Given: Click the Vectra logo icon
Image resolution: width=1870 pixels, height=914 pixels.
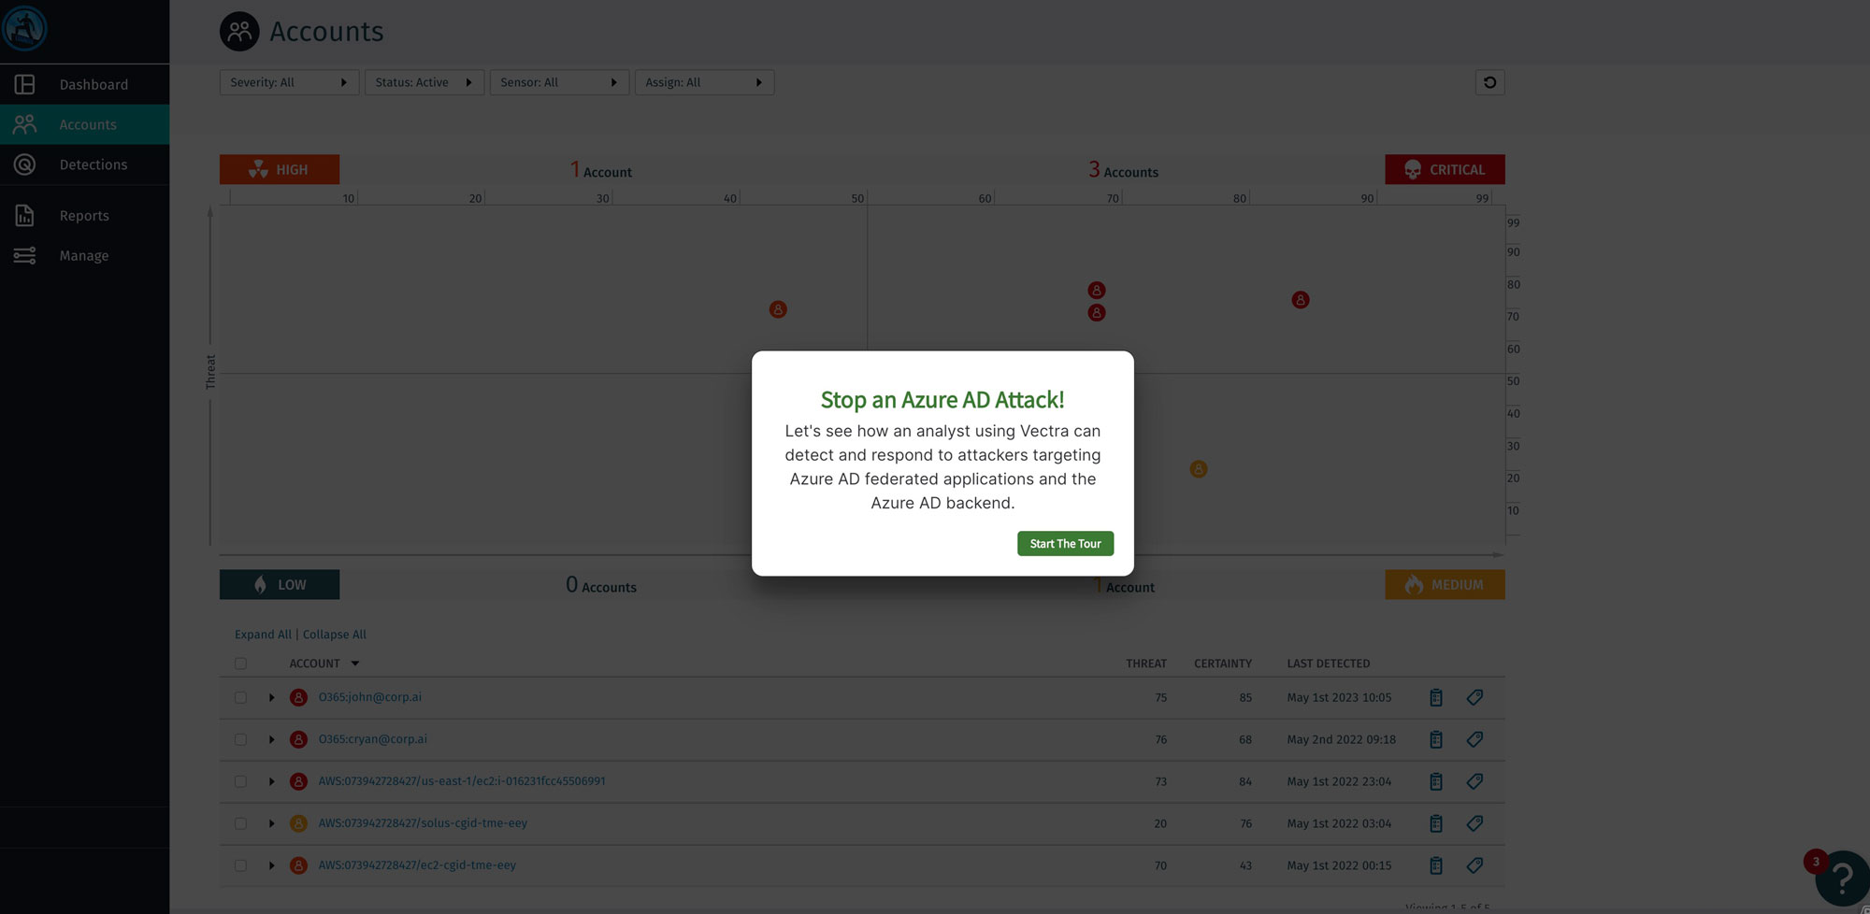Looking at the screenshot, I should pyautogui.click(x=24, y=28).
